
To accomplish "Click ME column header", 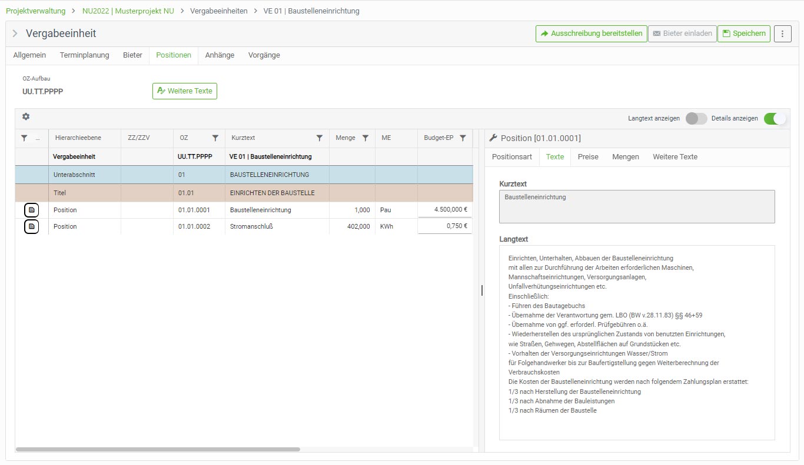I will (x=396, y=138).
